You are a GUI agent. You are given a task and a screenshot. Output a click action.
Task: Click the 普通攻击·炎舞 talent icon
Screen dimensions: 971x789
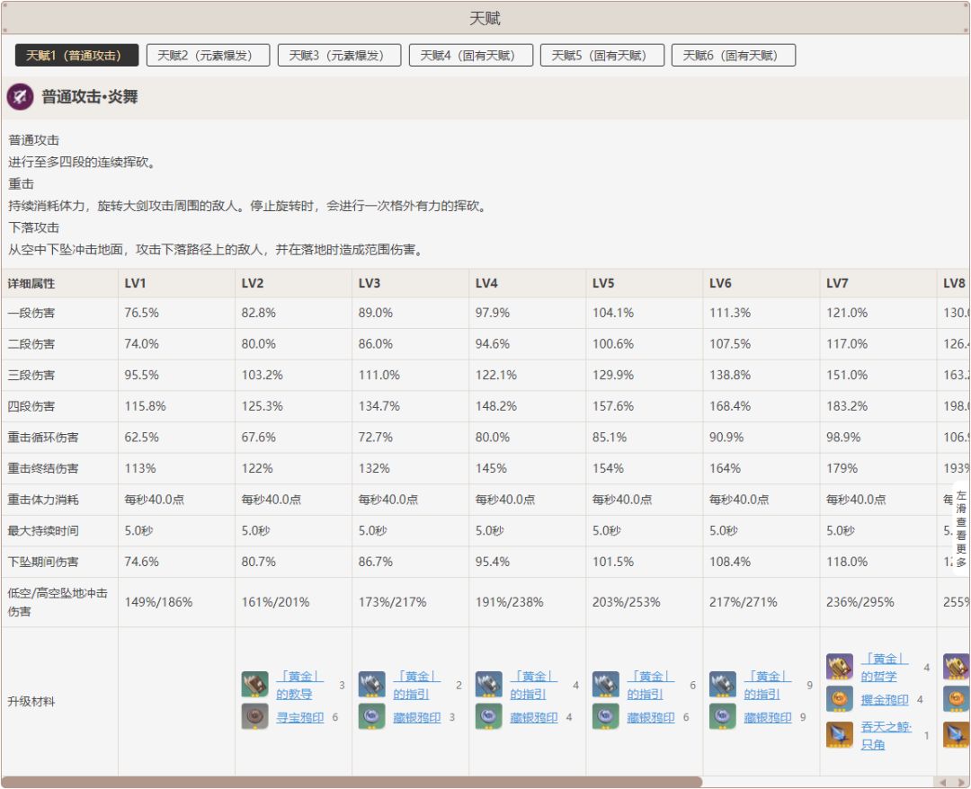20,96
